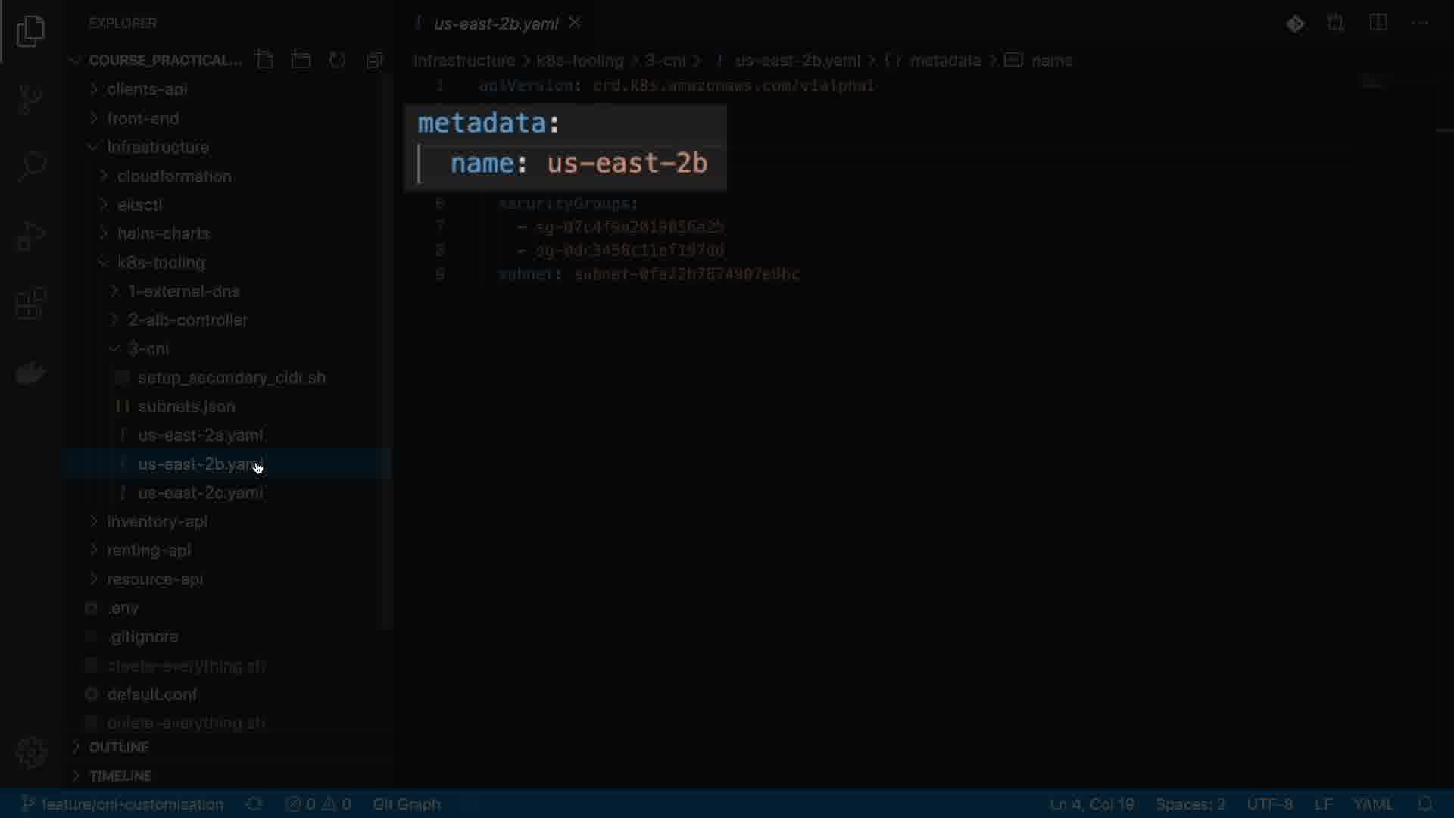Screen dimensions: 1454x818
Task: Open the Search view in activity bar
Action: click(x=30, y=167)
